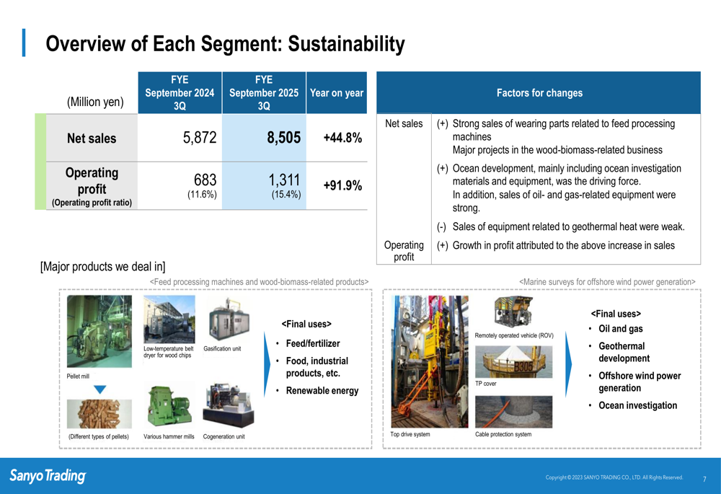Click the geothermal heat weak sales text
Screen dimensions: 721x494
pyautogui.click(x=568, y=226)
